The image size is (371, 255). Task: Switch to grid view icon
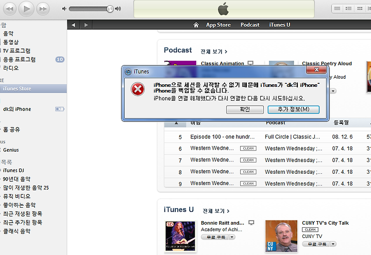click(360, 9)
